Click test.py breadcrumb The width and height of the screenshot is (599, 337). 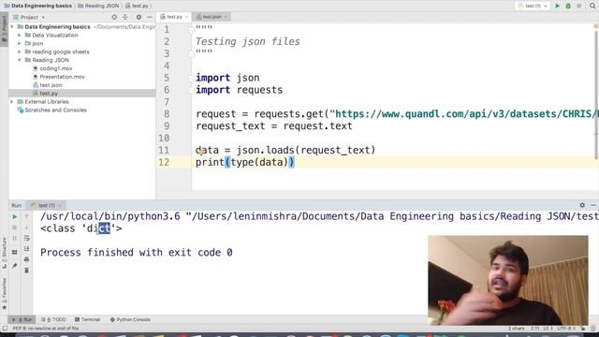[137, 6]
